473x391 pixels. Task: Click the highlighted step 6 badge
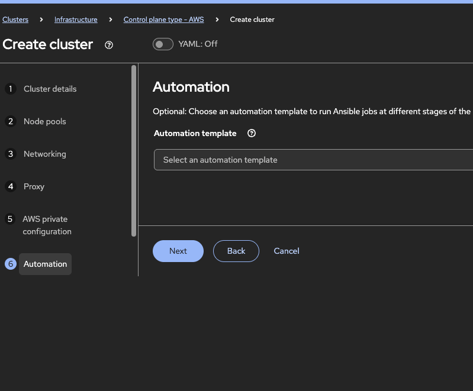coord(10,264)
